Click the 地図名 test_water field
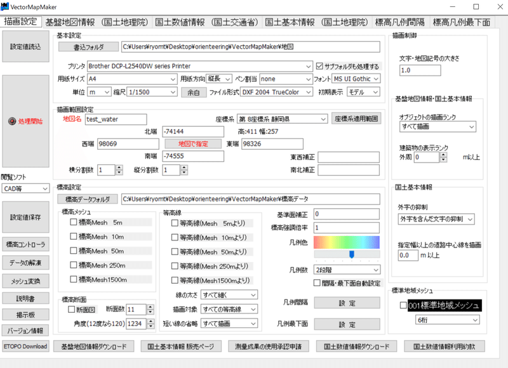Screen dimensions: 508x368 tap(116, 119)
